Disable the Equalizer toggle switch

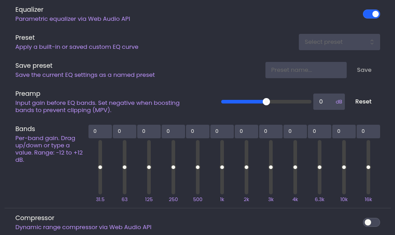tap(372, 14)
